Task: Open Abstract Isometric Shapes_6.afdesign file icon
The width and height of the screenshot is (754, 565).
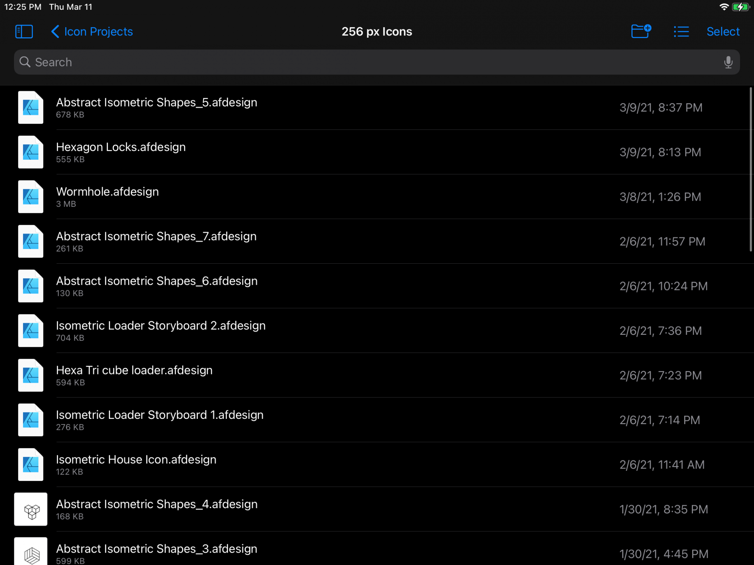Action: point(31,286)
